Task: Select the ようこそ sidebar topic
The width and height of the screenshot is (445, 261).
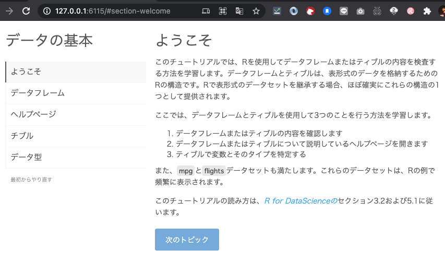Action: coord(76,72)
